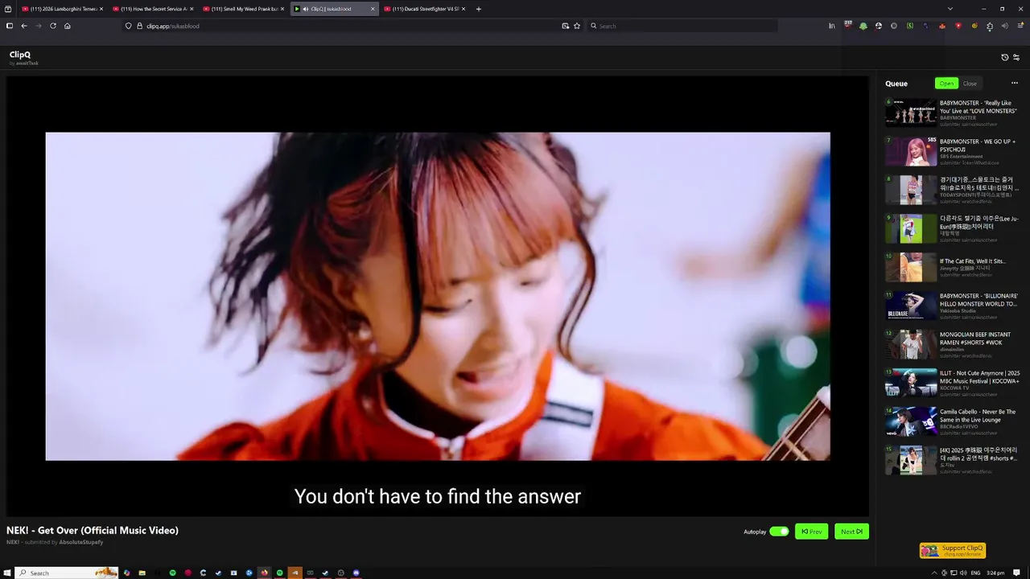Go to browser home page

[68, 26]
